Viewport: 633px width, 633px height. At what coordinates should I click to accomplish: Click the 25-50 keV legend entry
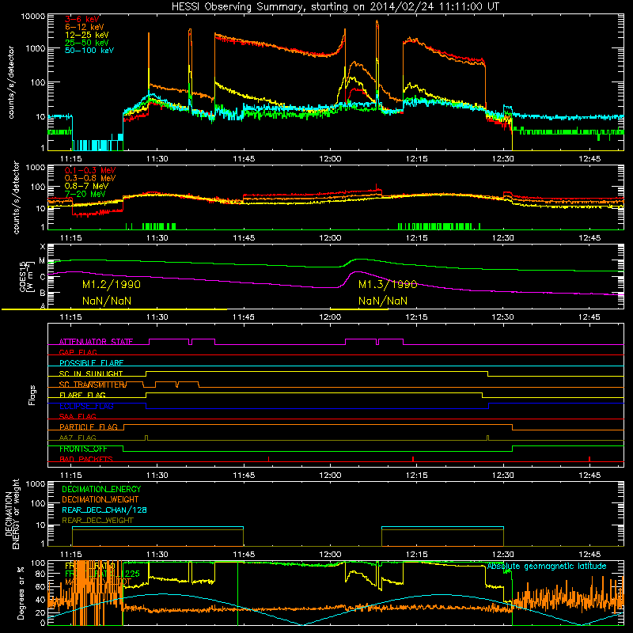click(x=86, y=43)
